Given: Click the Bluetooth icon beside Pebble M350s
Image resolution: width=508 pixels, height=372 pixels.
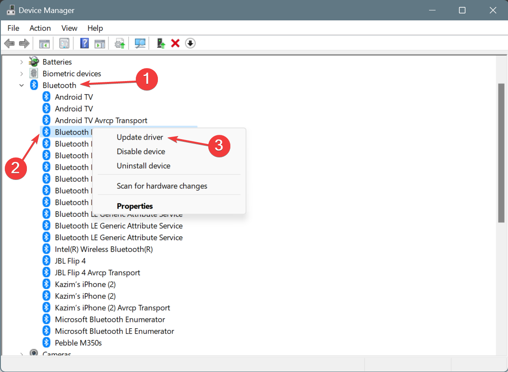Looking at the screenshot, I should point(46,343).
